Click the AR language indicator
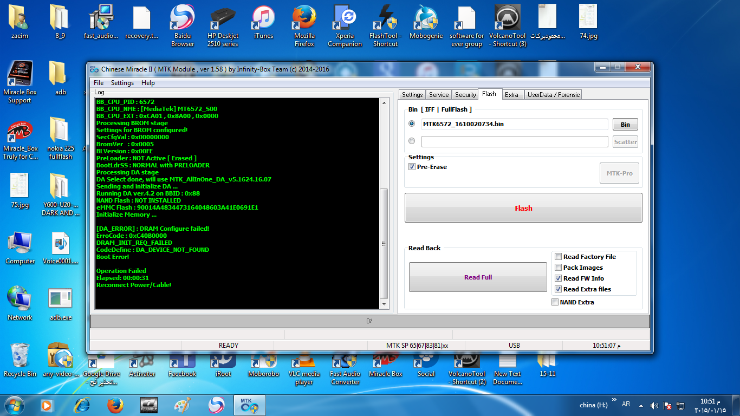The image size is (740, 416). (626, 404)
